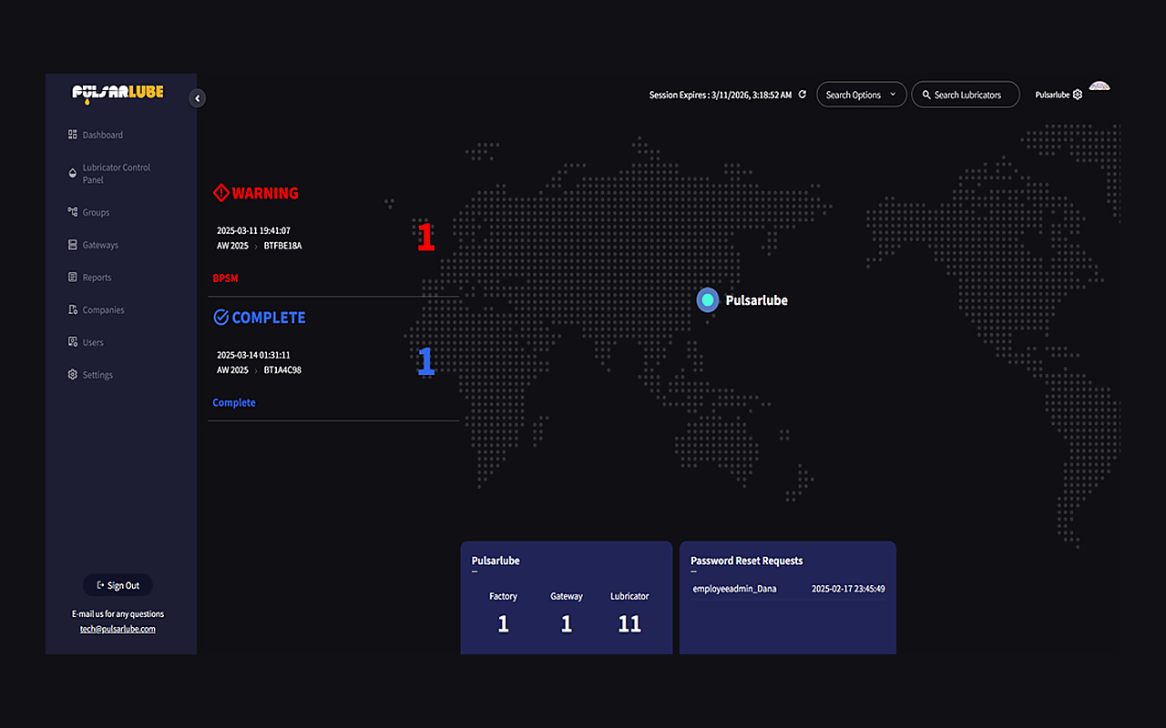
Task: Click the Pulsarlube map location marker
Action: coord(708,299)
